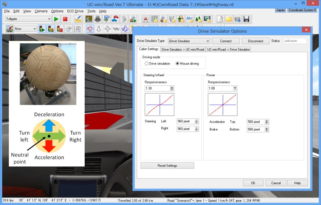Screen dimensions: 321x205
Task: Adjust Brake Bottom pixel spinner
Action: click(266, 130)
